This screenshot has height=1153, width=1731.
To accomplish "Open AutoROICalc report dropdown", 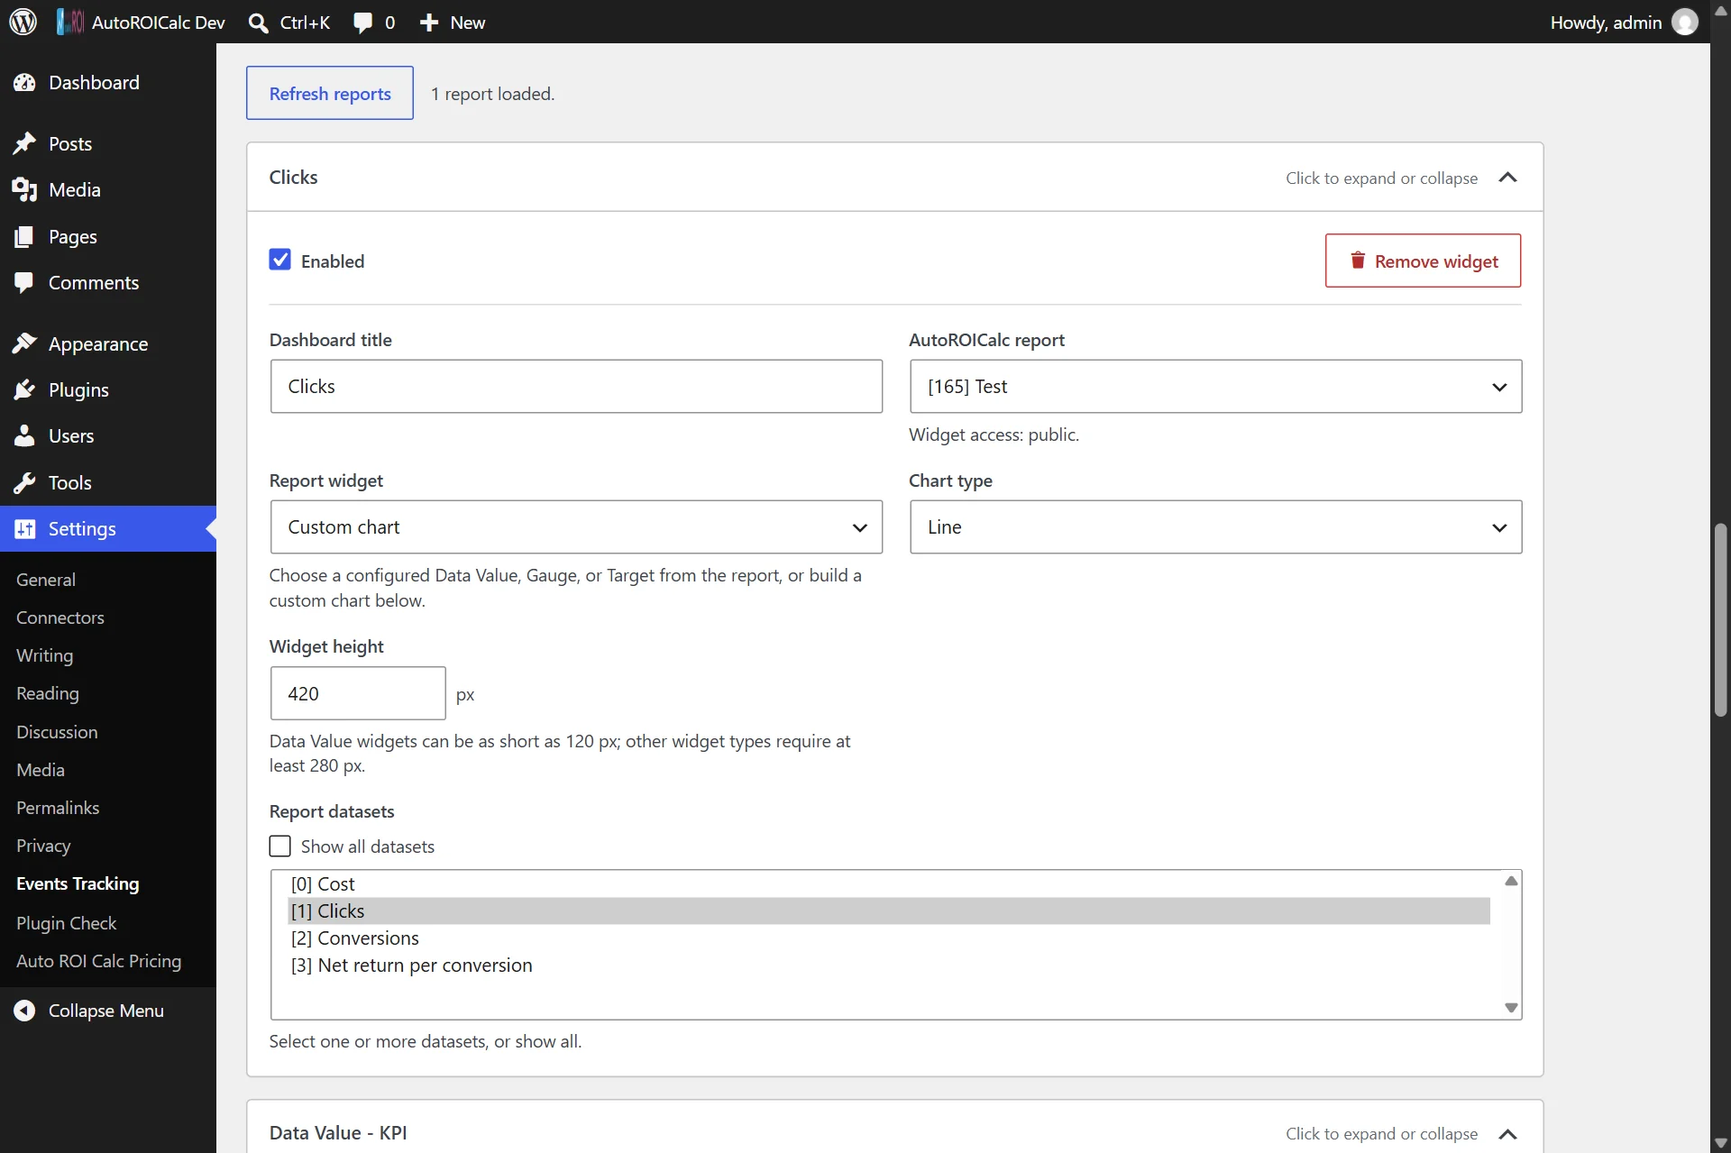I will [x=1215, y=387].
